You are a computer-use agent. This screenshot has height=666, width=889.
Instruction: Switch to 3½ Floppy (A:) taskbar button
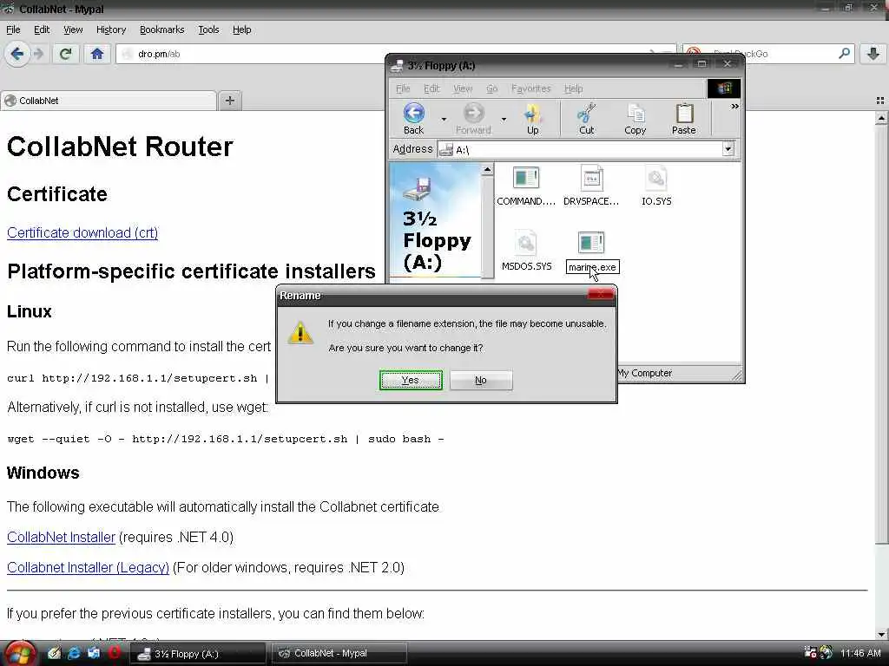[x=198, y=654]
